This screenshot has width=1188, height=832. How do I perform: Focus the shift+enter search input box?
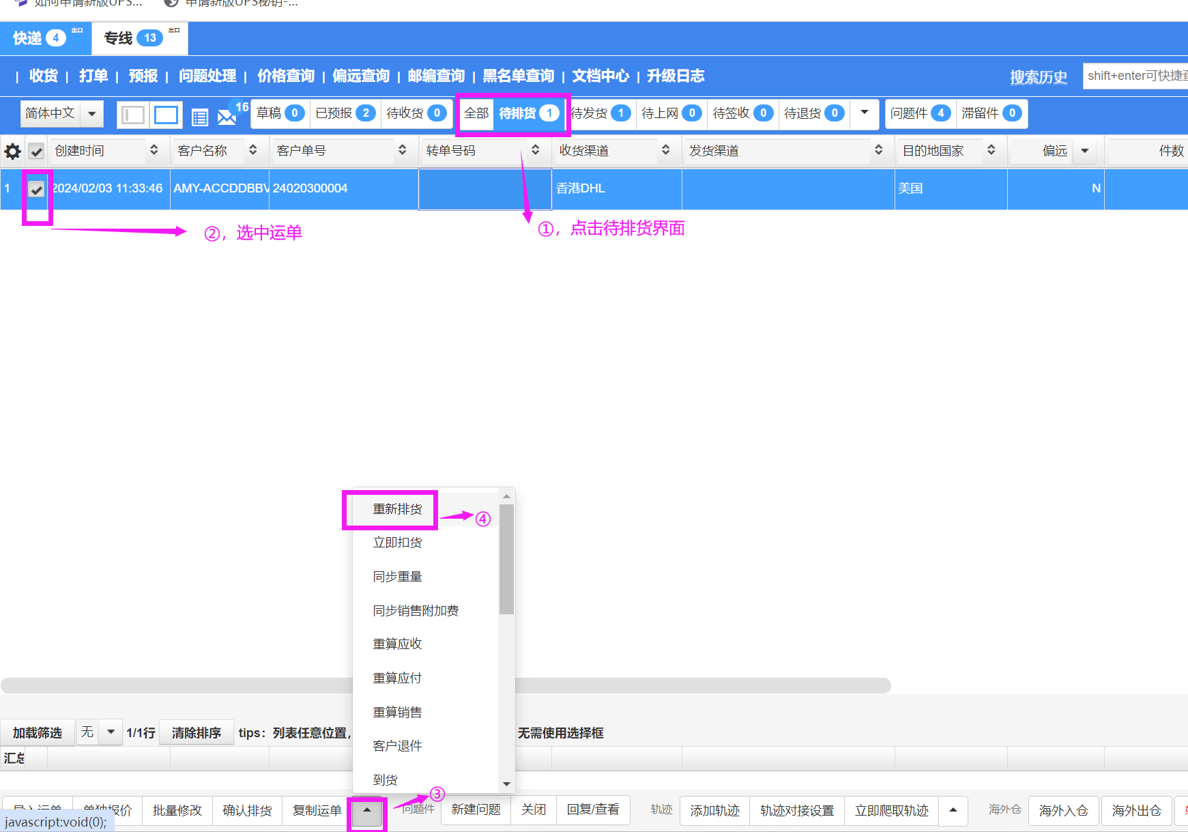tap(1135, 76)
